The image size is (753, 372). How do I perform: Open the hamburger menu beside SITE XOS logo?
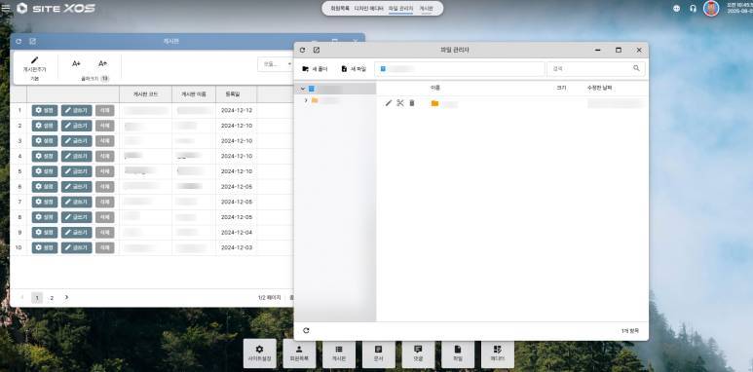point(5,8)
